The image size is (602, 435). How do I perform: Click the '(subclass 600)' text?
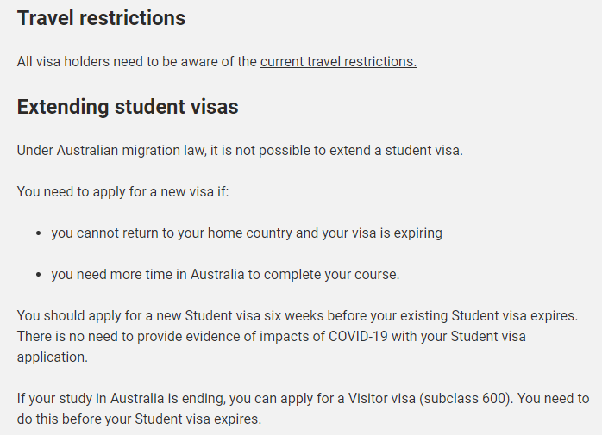(x=466, y=399)
